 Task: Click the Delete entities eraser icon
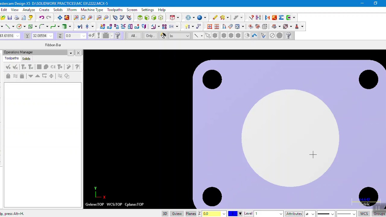215,18
